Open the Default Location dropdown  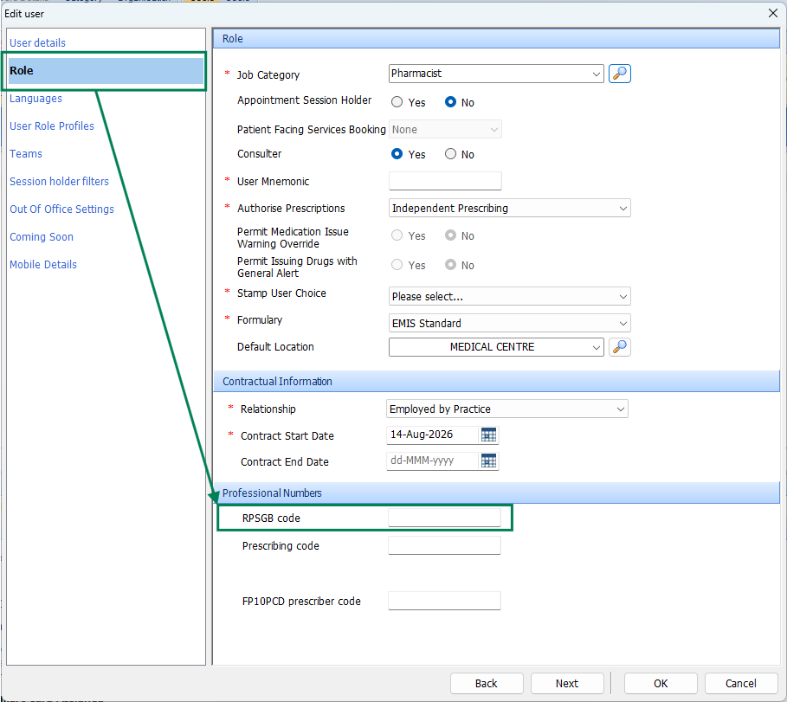(596, 347)
